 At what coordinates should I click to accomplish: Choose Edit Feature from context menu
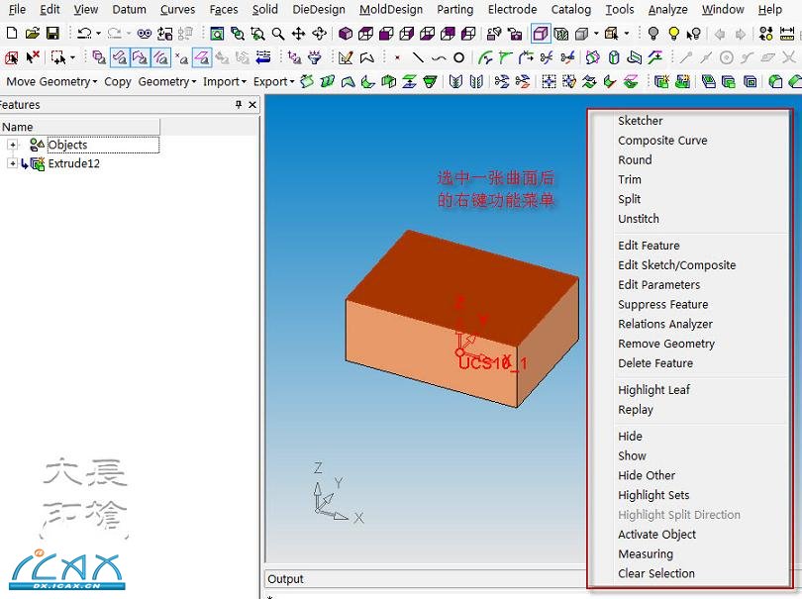coord(649,246)
